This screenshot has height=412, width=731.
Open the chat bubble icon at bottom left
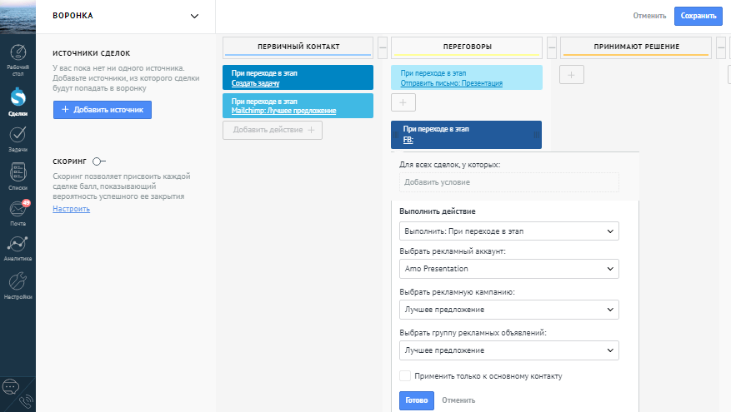click(x=11, y=387)
